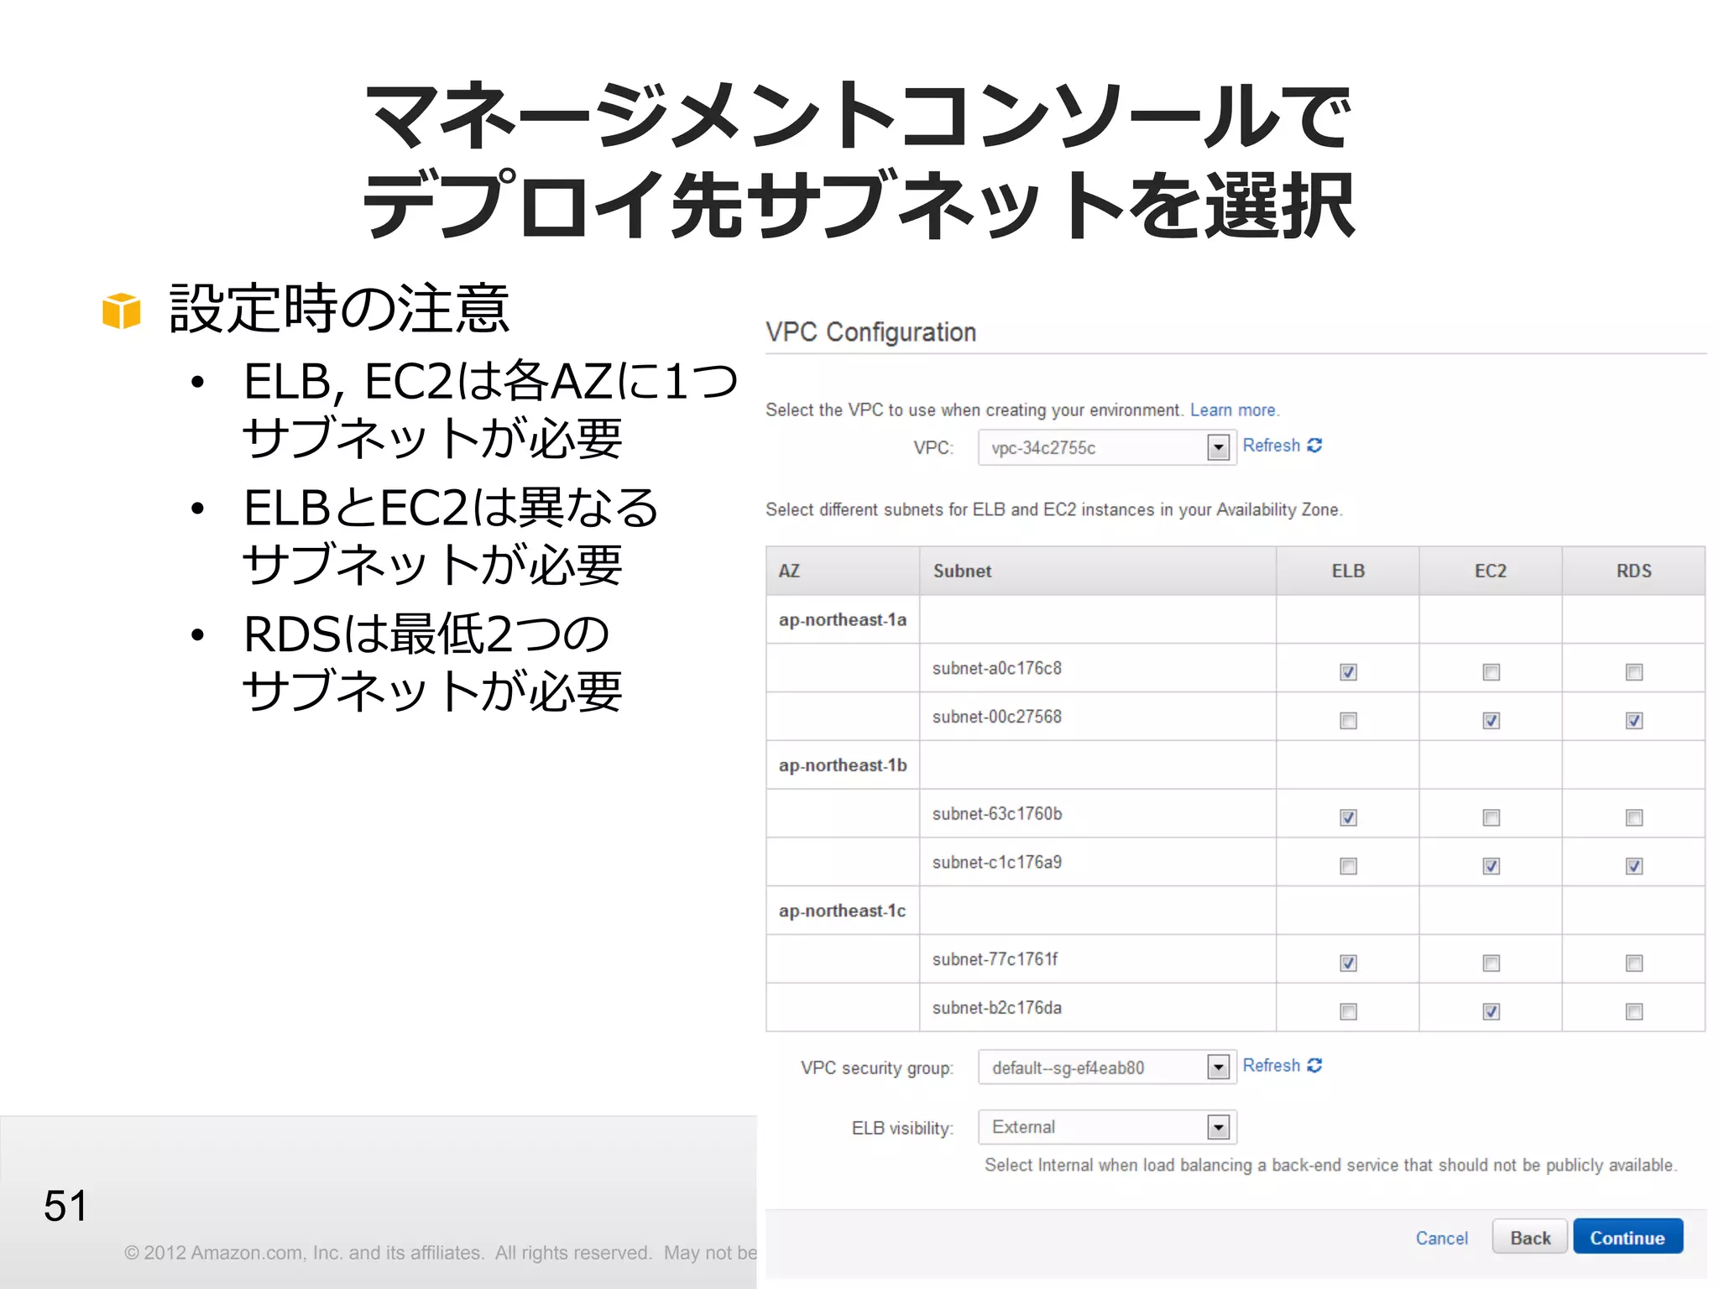
Task: Toggle ELB checkbox for subnet-77c1761f
Action: (x=1348, y=963)
